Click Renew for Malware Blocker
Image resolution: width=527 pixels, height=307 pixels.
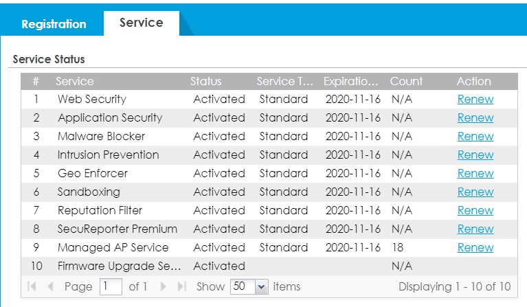475,136
